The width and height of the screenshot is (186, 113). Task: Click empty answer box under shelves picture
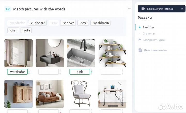[111, 72]
